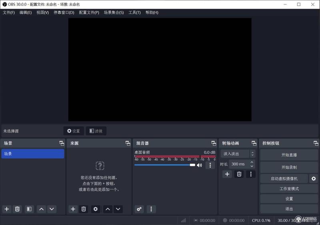Undock the 混音器 panel
The image size is (320, 225).
[214, 143]
